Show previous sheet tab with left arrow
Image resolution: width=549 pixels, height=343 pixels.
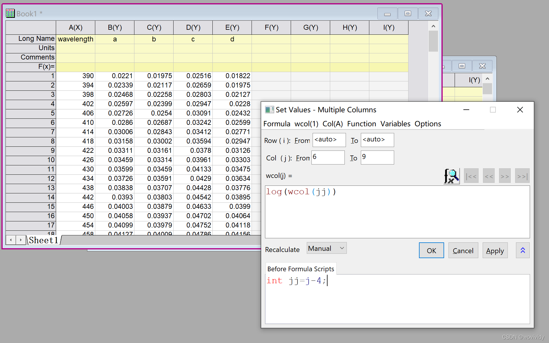(11, 240)
